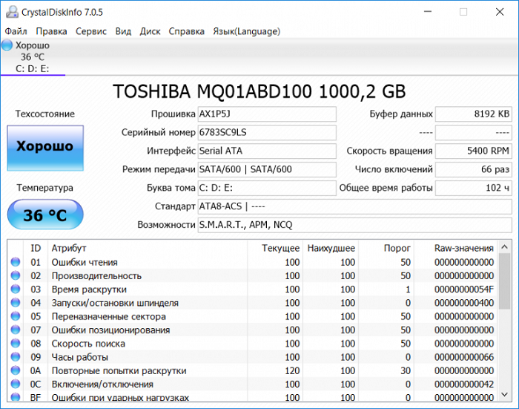Click the 5400 RPM rotation rate field
Viewport: 519px width, 409px height.
(x=474, y=151)
